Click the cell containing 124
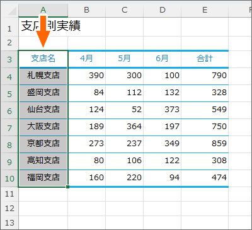 tap(87, 110)
